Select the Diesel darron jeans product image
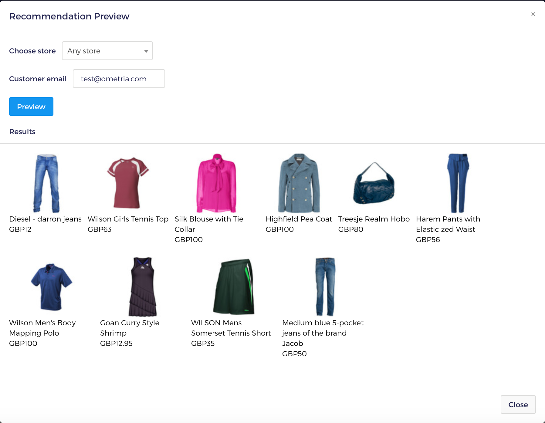The height and width of the screenshot is (423, 545). pos(46,183)
